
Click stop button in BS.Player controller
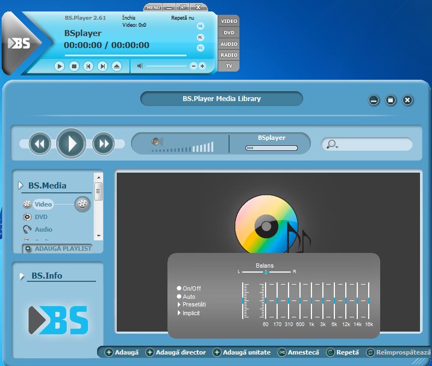74,66
